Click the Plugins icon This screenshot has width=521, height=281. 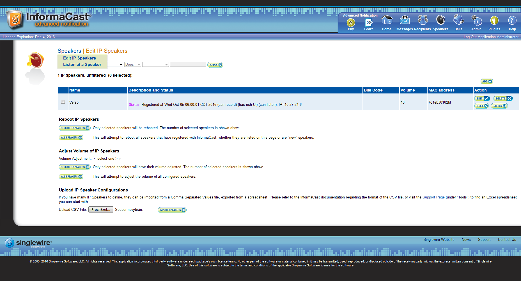[494, 20]
